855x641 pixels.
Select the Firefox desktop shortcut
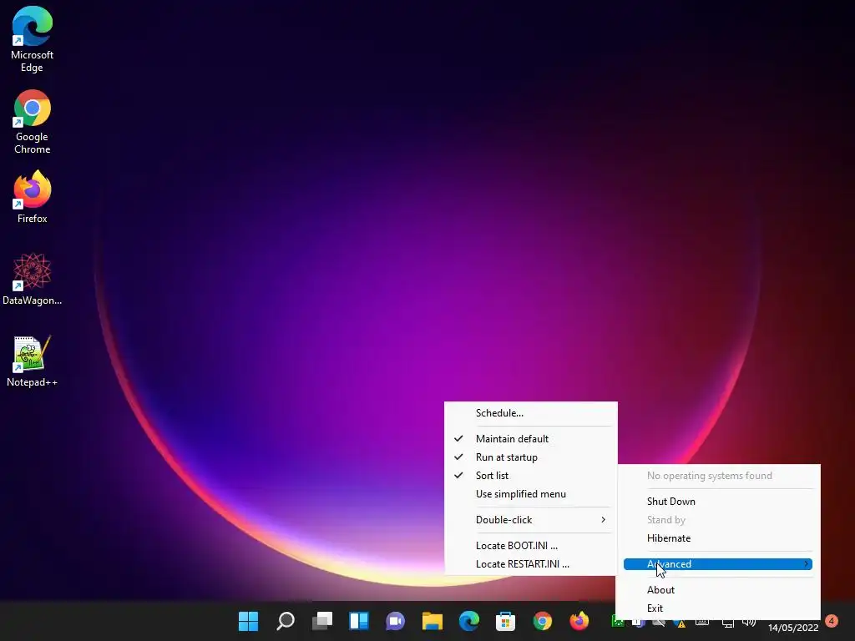point(33,197)
